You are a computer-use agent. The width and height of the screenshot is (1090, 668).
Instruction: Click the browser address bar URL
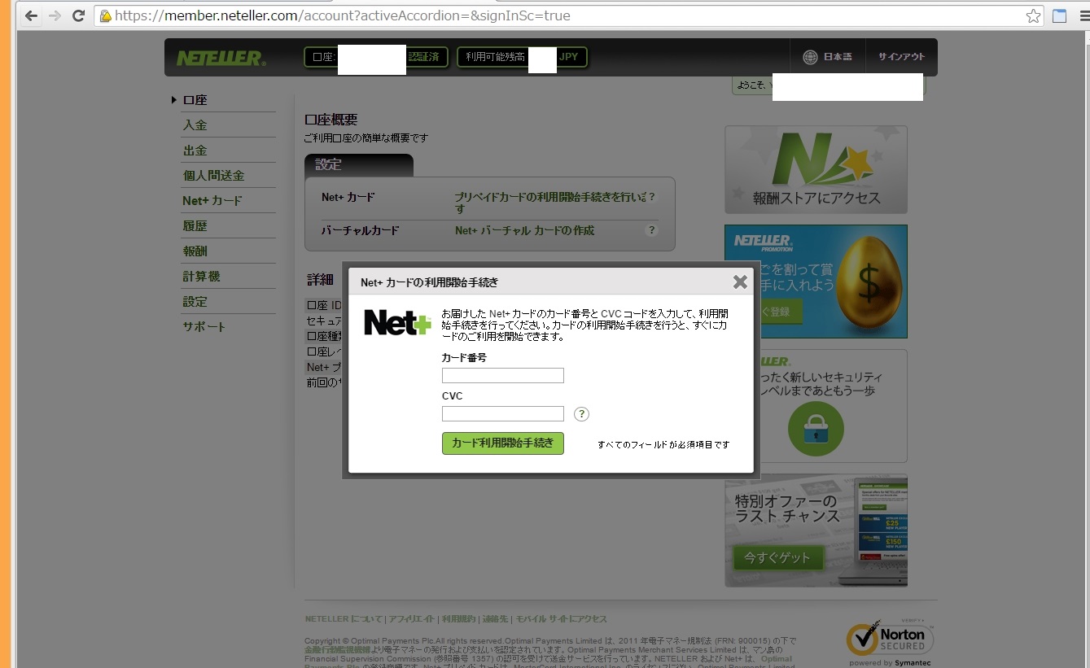[342, 15]
